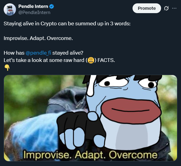
Task: Click the character's big red lips
Action: [x=131, y=110]
